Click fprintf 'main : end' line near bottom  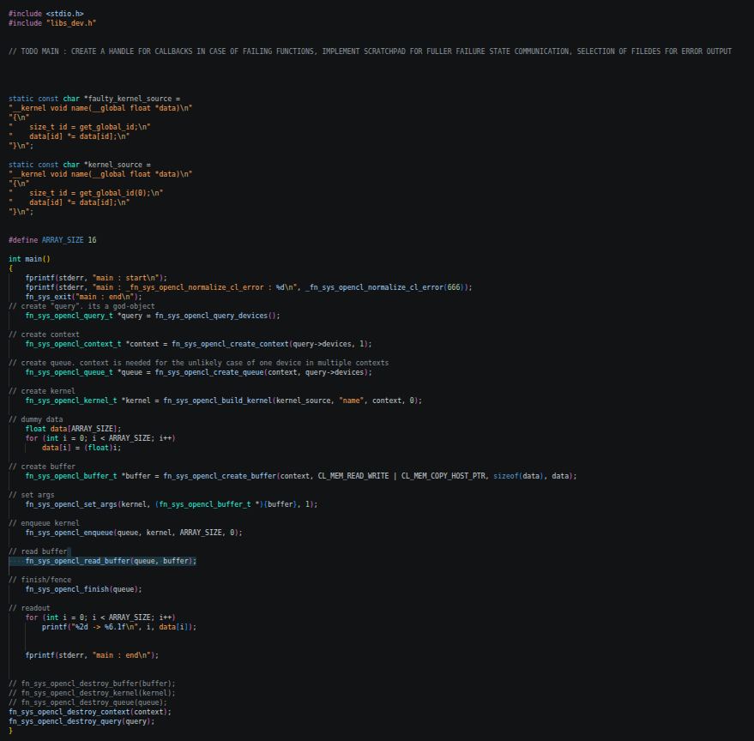click(x=92, y=655)
